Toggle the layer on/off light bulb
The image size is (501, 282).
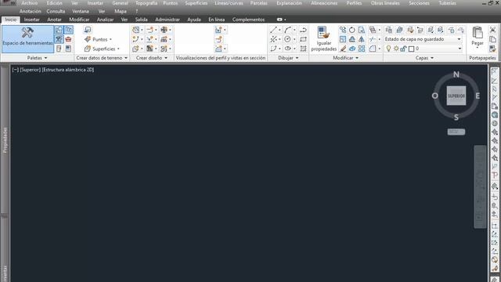[x=388, y=49]
